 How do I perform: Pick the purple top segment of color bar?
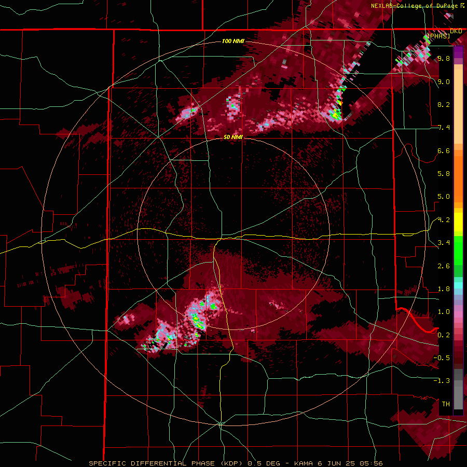[458, 52]
